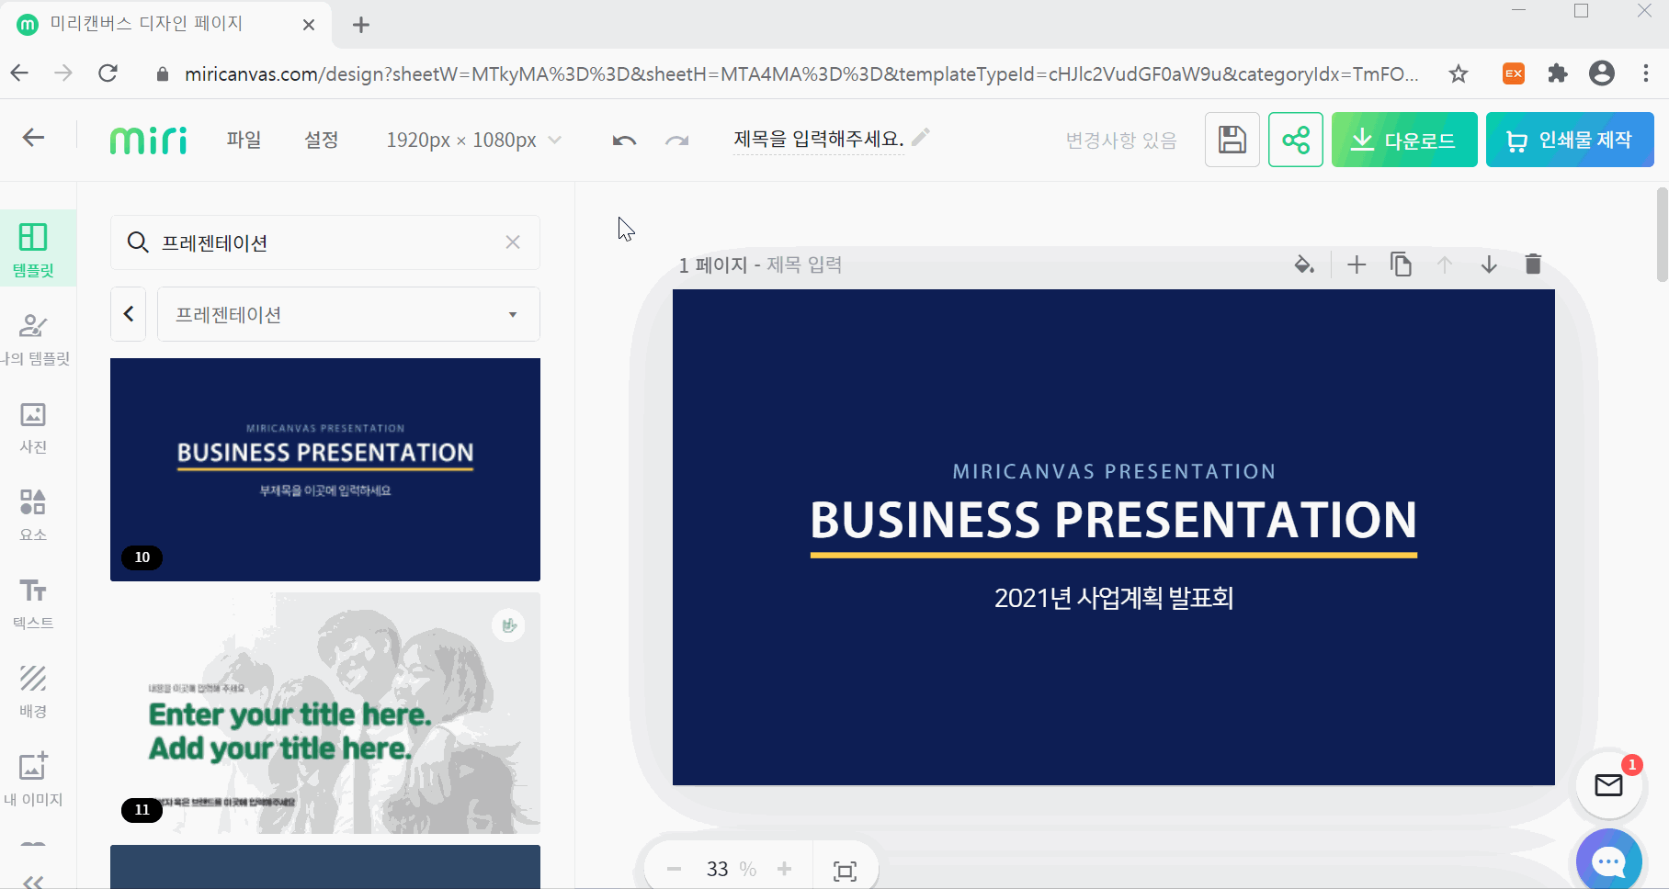Click the search magnifier icon
The height and width of the screenshot is (889, 1669).
(138, 242)
